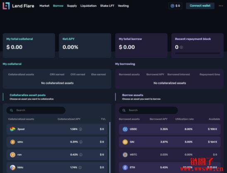Viewport: 227px width, 173px height.
Task: Click the Connect wallet button
Action: click(x=200, y=6)
